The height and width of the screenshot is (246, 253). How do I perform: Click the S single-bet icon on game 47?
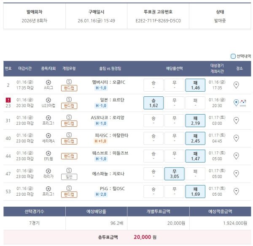pos(69,170)
